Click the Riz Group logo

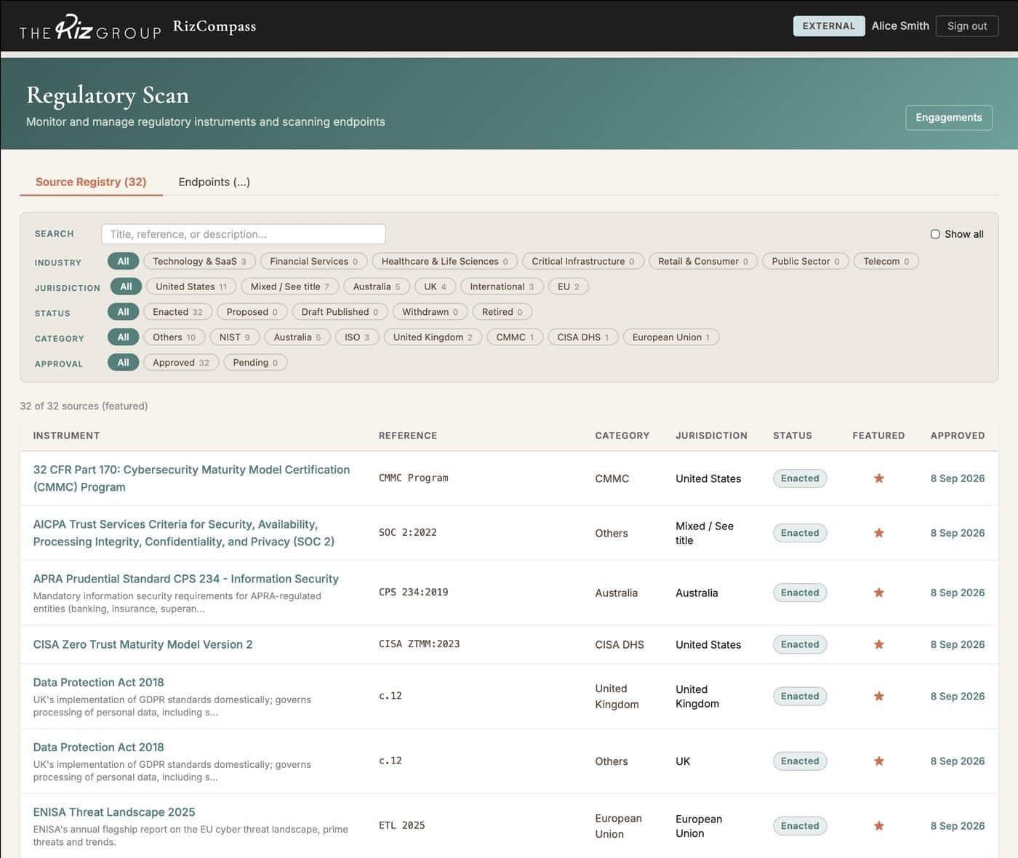tap(90, 27)
